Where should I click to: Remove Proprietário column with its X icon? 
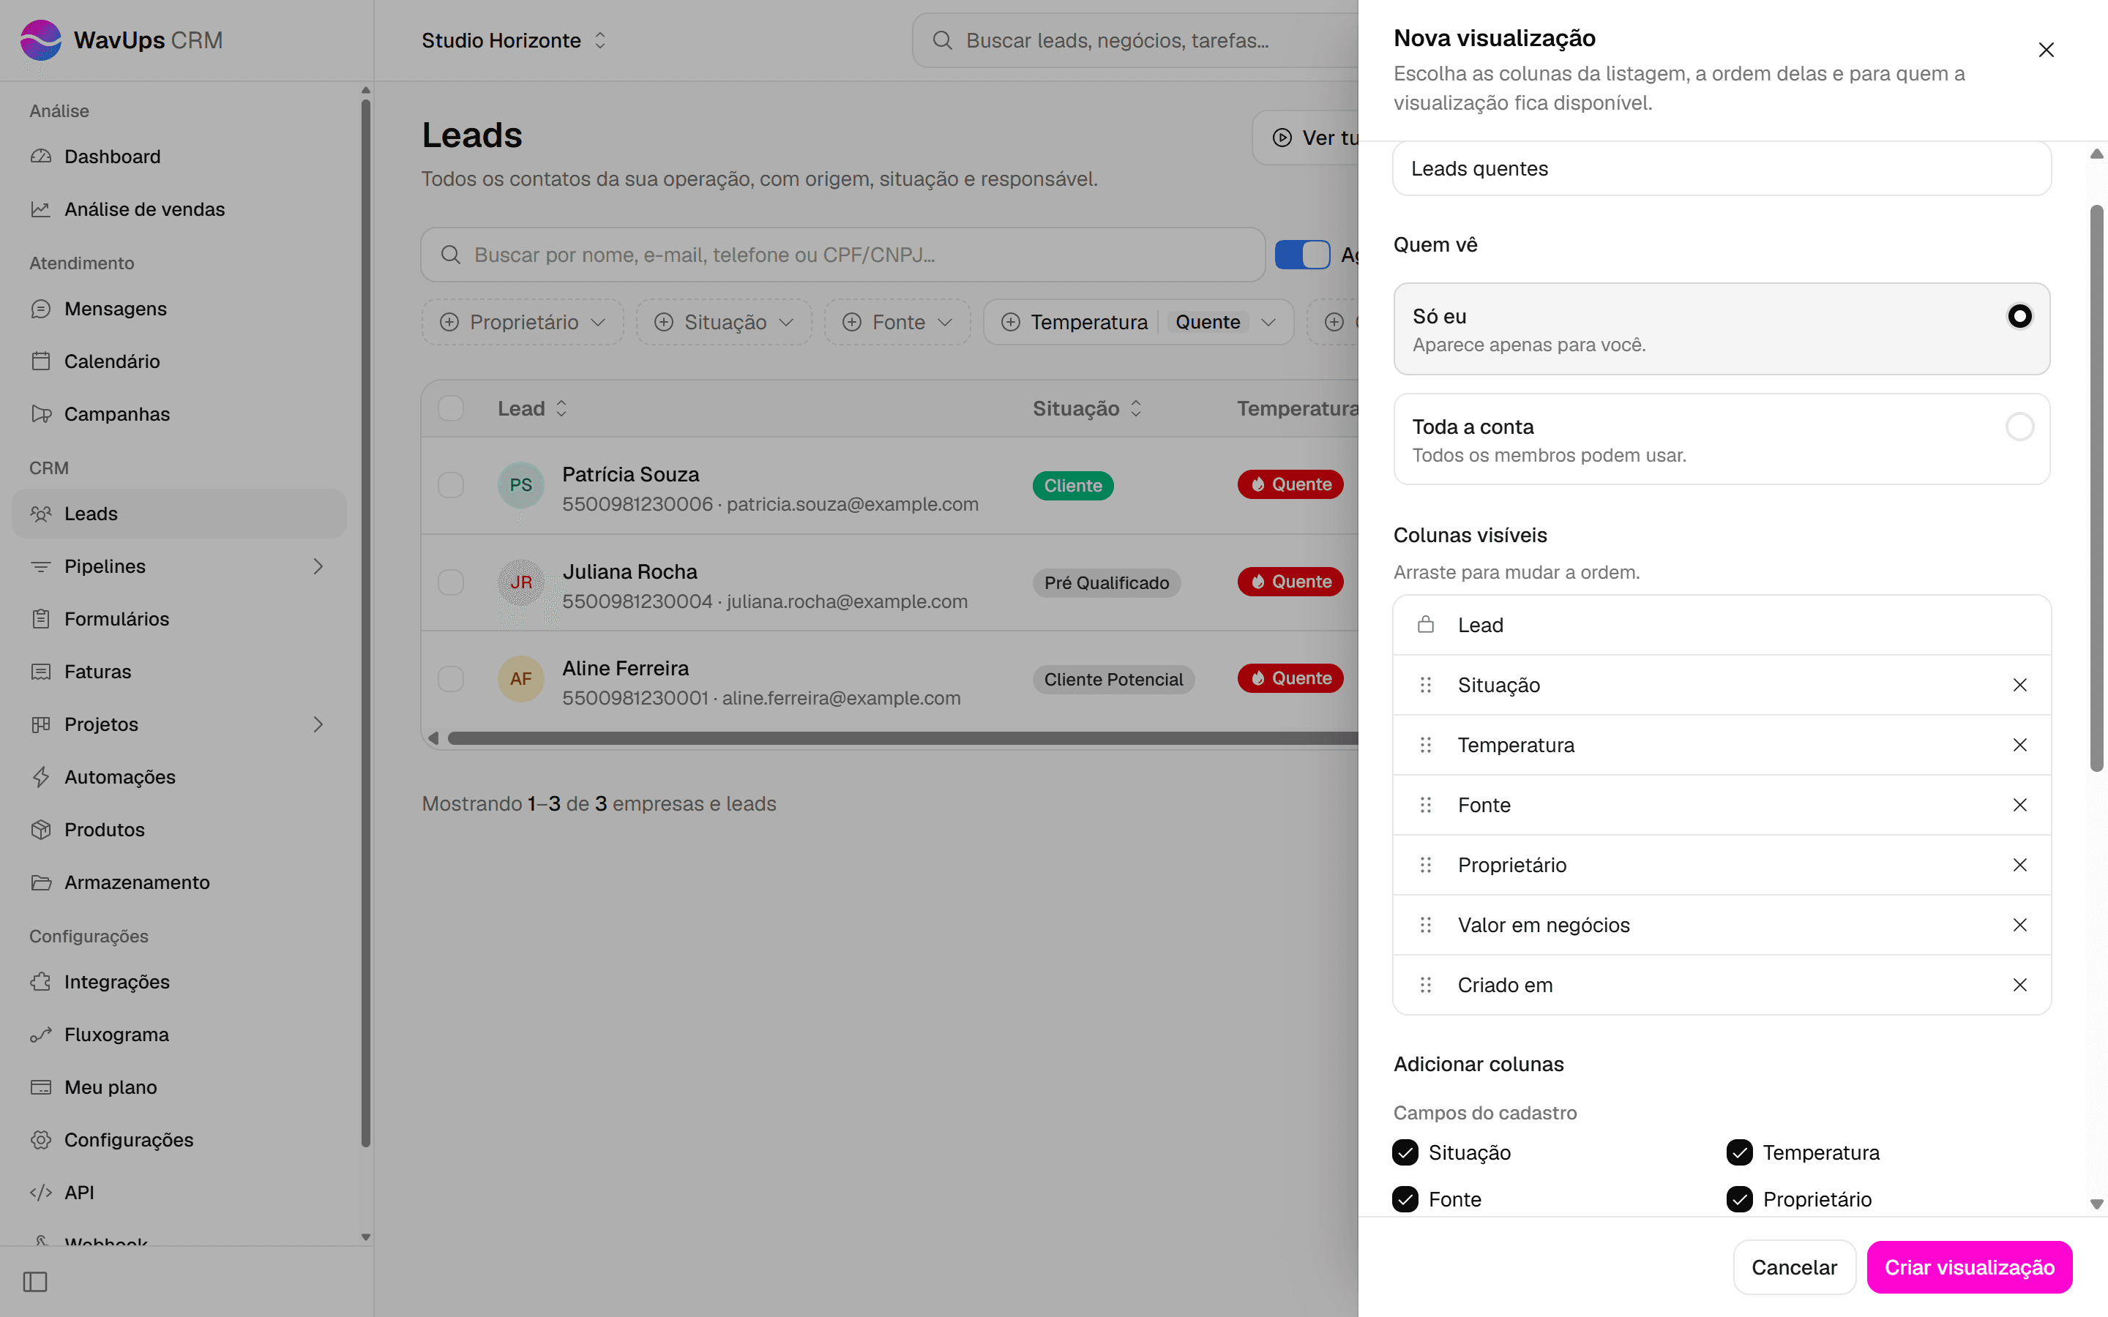(2019, 865)
